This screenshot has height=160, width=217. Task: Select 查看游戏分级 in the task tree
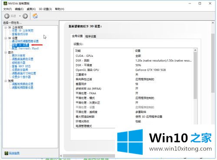[x=20, y=34]
